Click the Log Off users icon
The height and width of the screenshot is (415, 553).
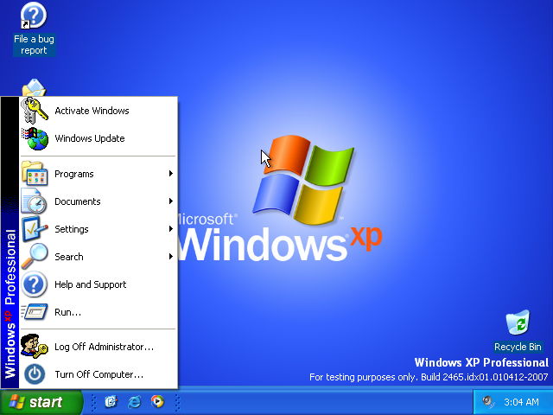click(x=34, y=346)
